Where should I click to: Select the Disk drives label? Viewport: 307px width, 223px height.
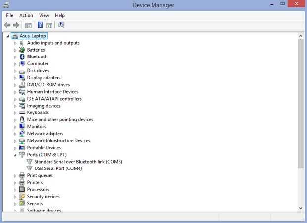tap(38, 71)
